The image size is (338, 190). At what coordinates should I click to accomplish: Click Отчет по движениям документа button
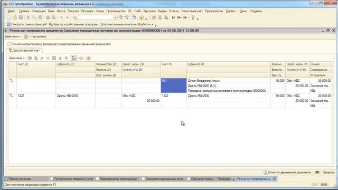[287, 173]
